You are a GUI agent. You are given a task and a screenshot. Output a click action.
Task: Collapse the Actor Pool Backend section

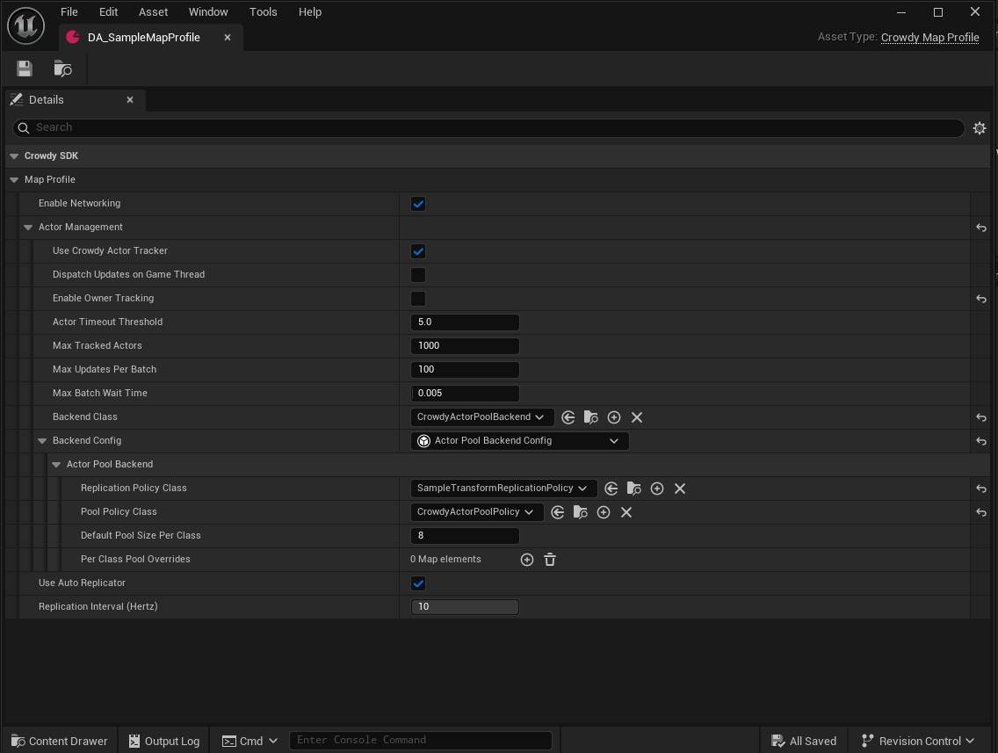point(56,465)
